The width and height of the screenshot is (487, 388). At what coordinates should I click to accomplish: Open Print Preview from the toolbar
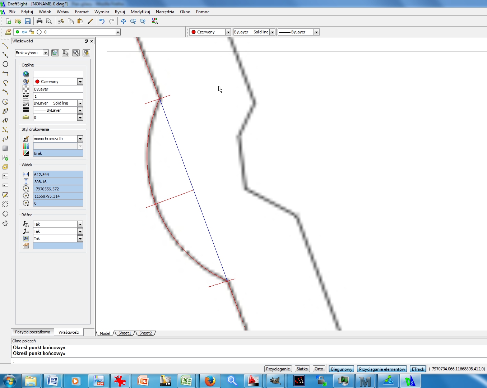pos(49,22)
